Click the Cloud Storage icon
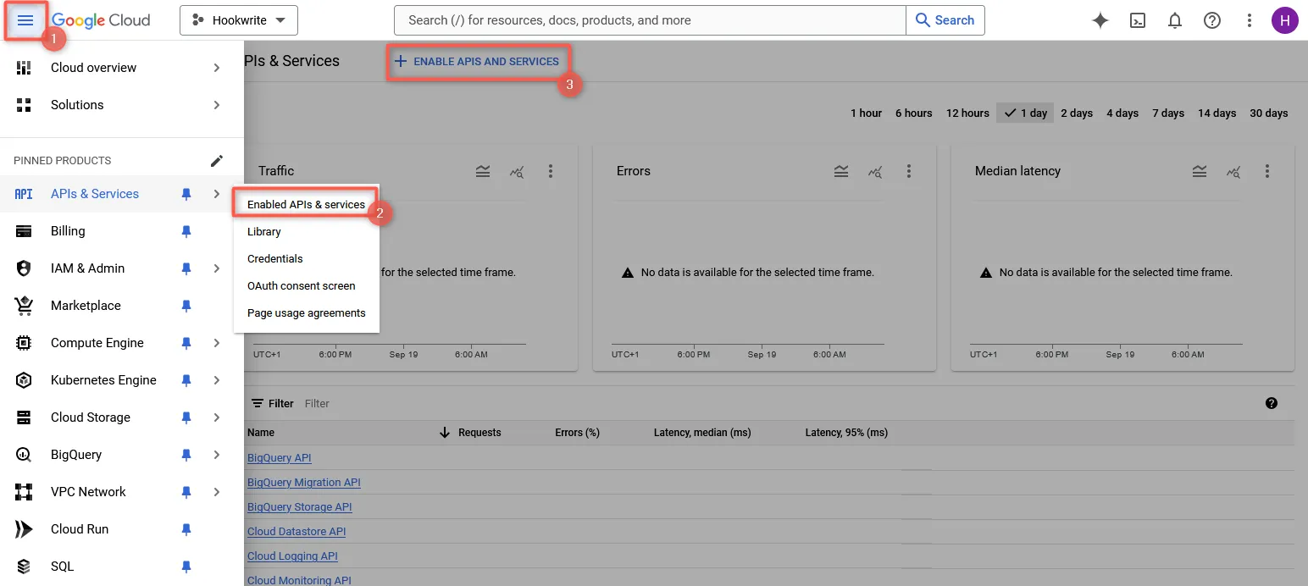Screen dimensions: 1308x586 [x=24, y=417]
